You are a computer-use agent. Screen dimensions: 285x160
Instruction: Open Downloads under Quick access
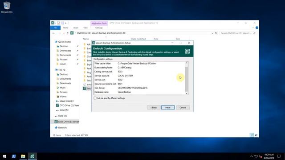[65, 51]
